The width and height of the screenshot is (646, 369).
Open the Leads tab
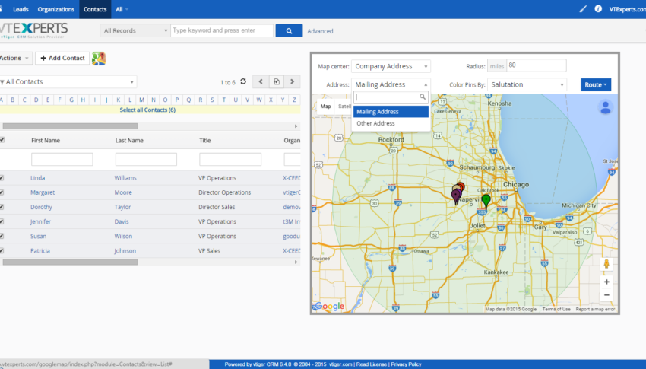pyautogui.click(x=21, y=9)
